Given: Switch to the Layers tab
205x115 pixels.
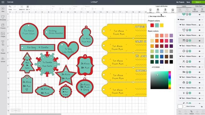Looking at the screenshot, I should (184, 6).
